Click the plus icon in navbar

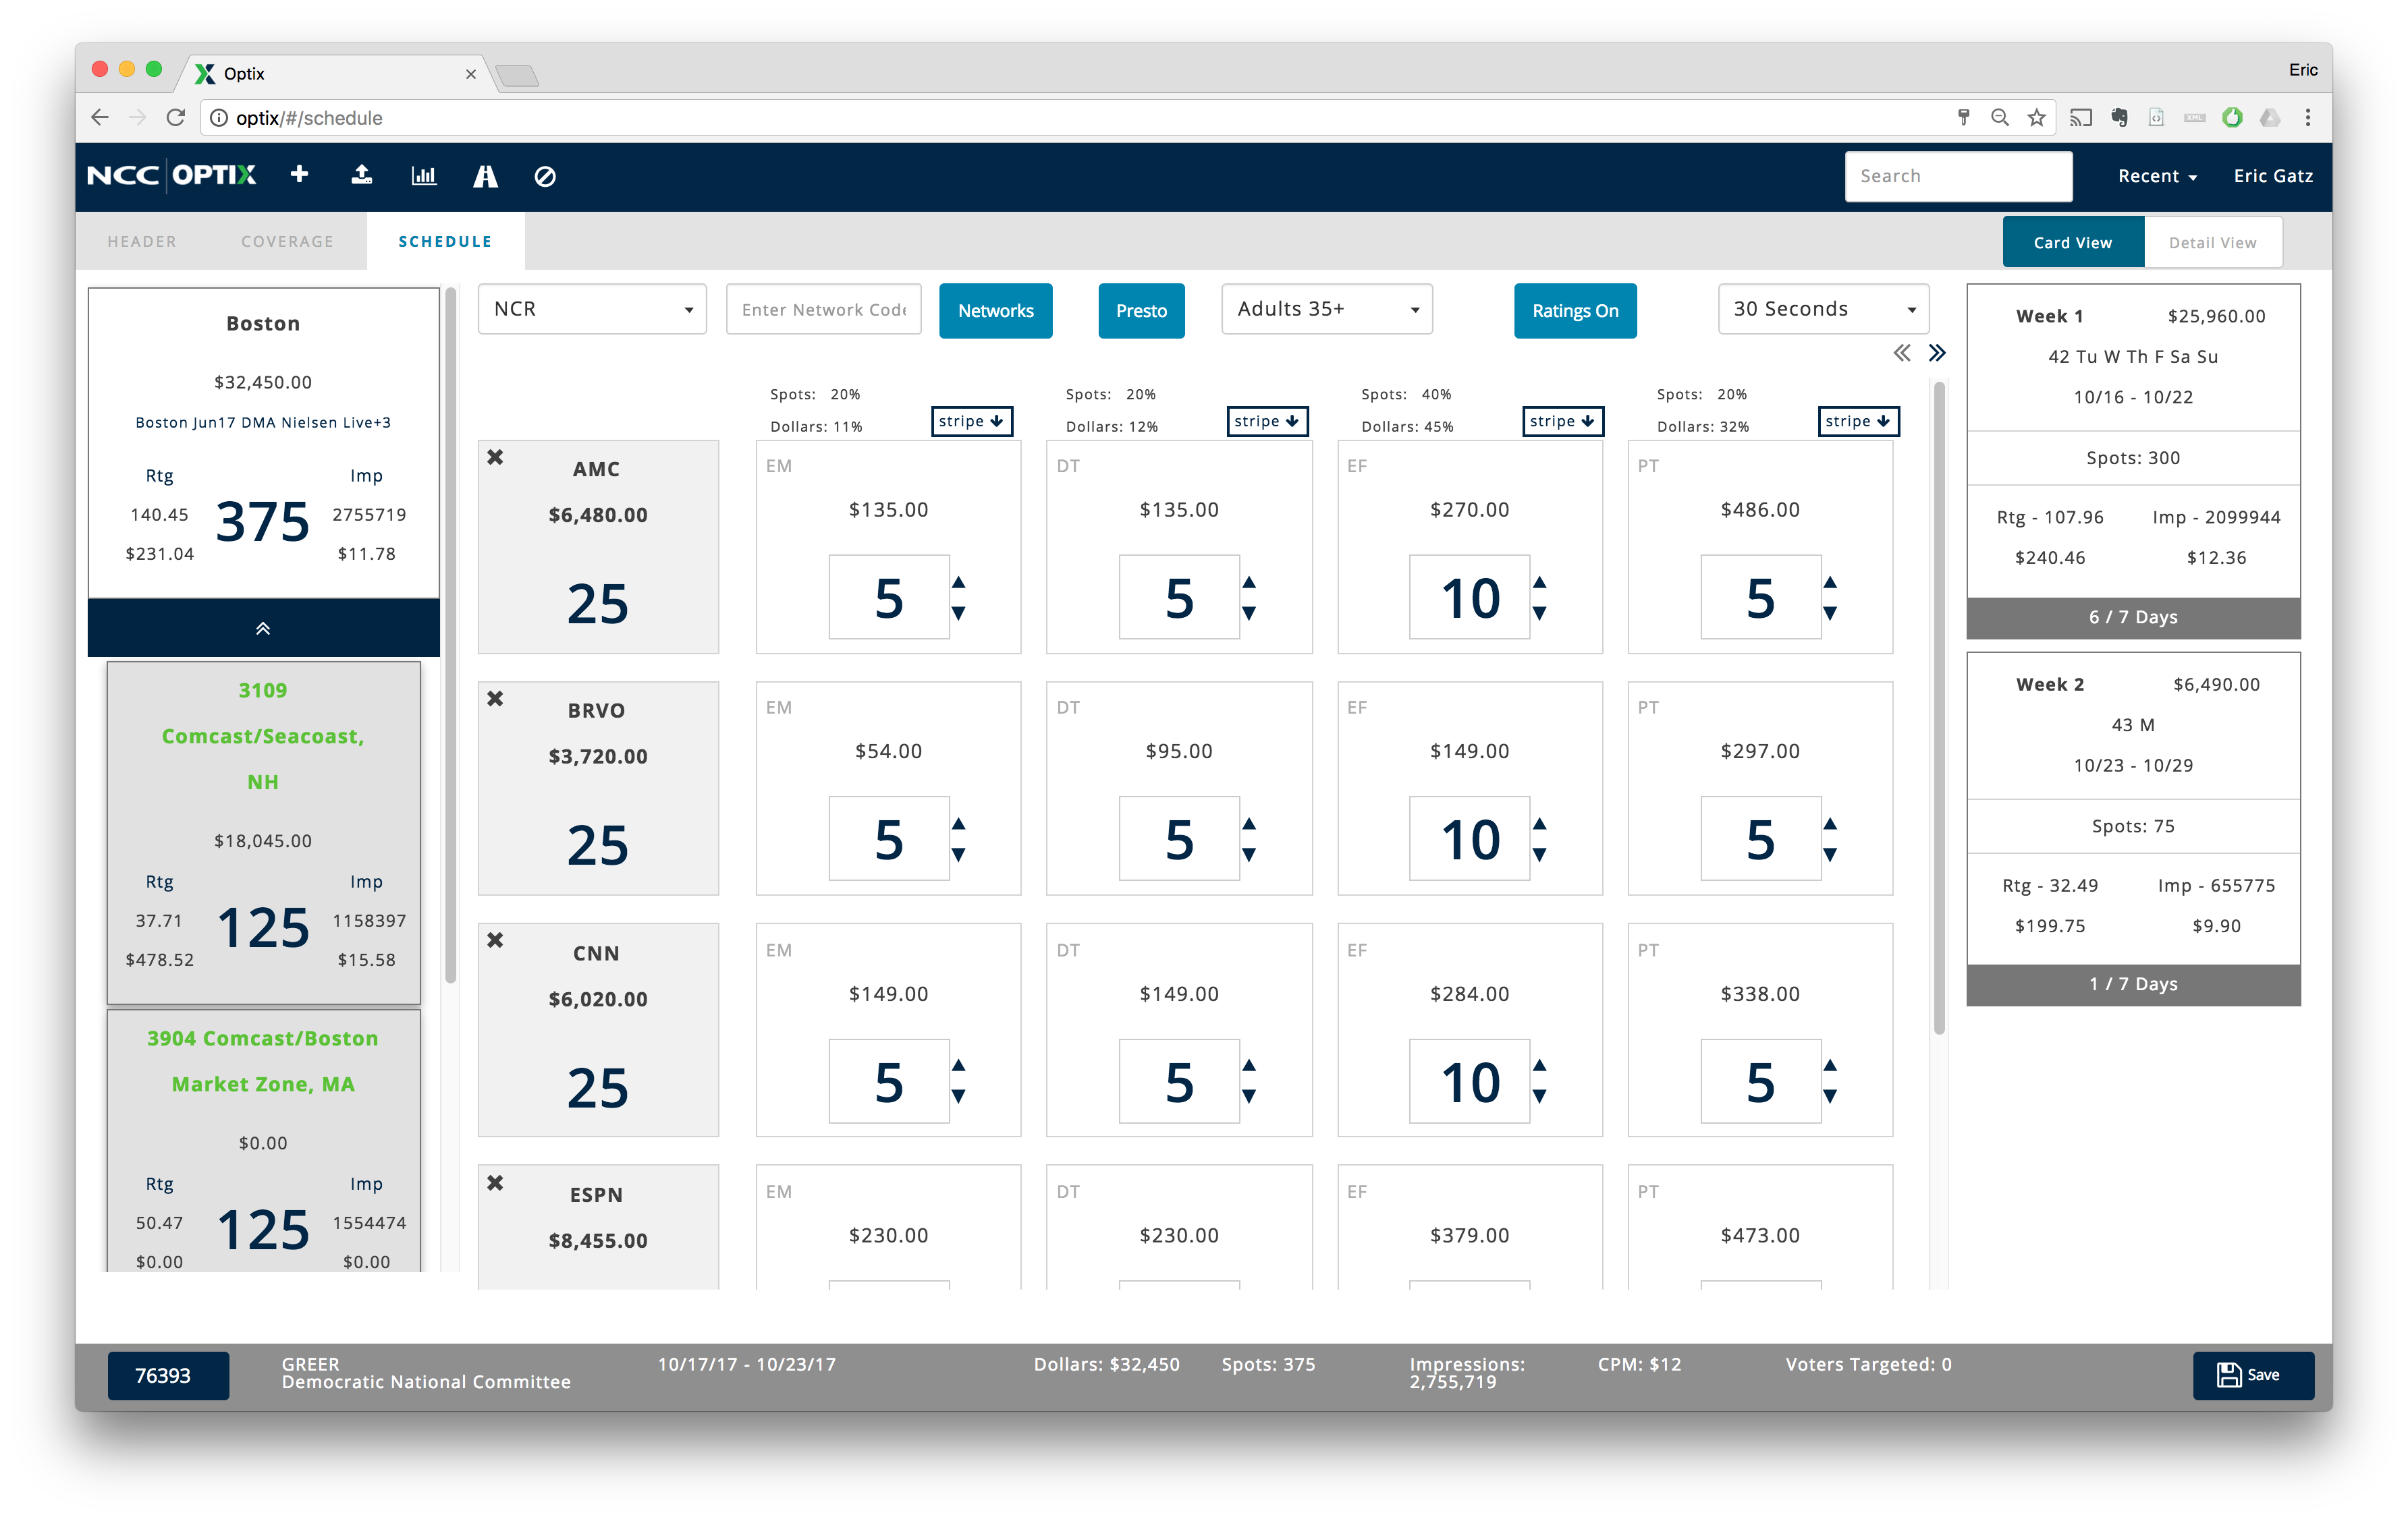(299, 175)
